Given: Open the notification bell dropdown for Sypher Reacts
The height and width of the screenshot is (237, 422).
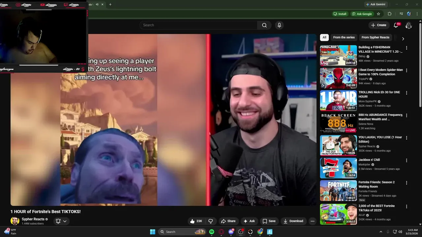Looking at the screenshot, I should [61, 221].
